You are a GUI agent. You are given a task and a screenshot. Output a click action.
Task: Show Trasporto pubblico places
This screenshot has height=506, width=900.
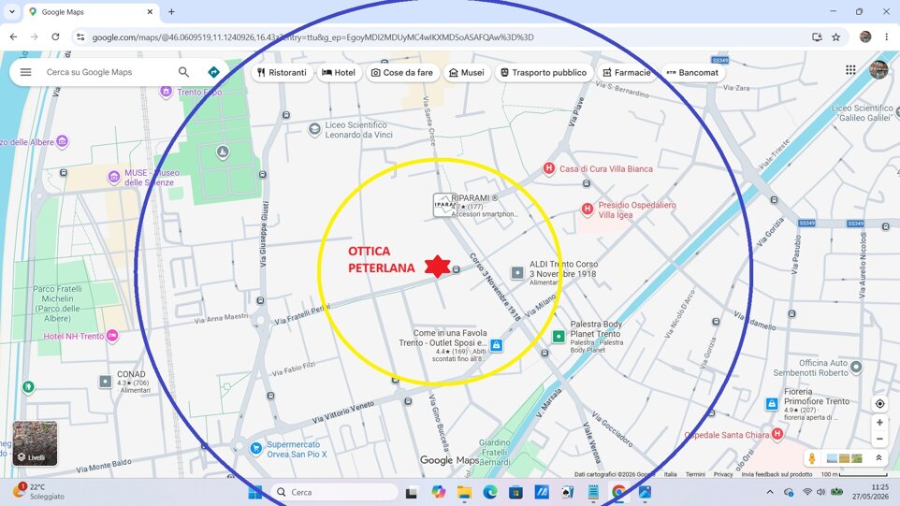tap(544, 73)
